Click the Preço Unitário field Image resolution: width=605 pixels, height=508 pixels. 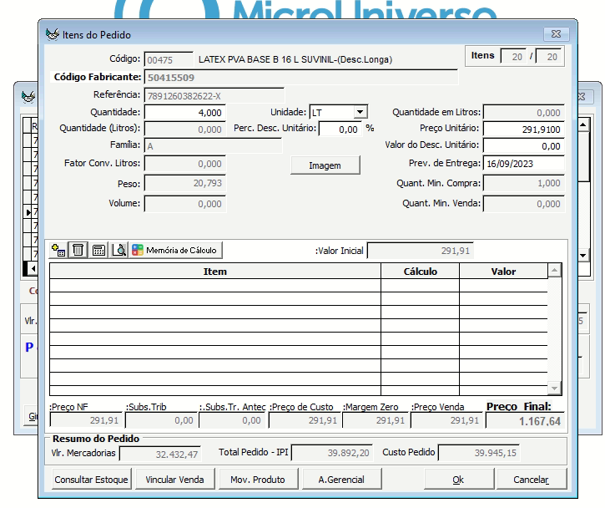523,129
